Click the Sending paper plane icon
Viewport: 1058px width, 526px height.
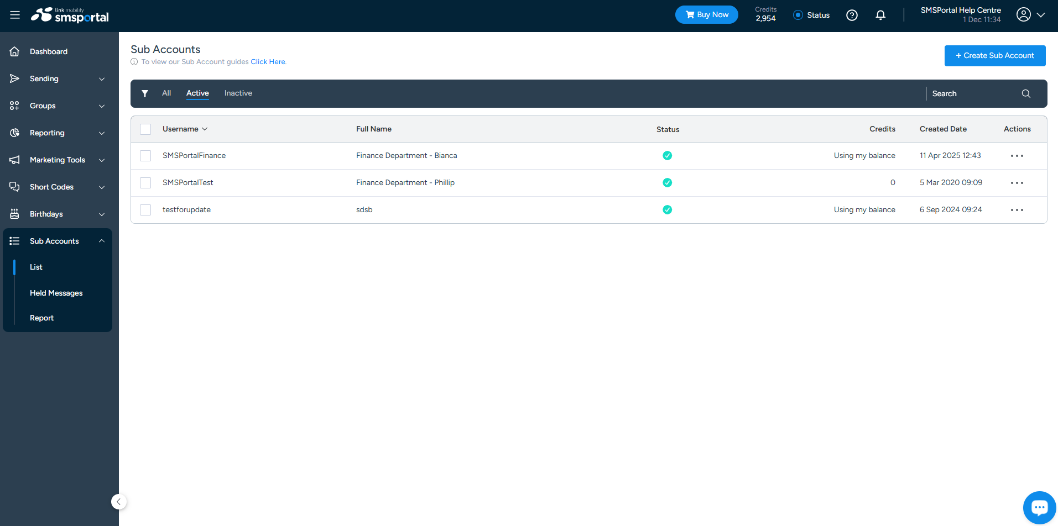tap(15, 78)
